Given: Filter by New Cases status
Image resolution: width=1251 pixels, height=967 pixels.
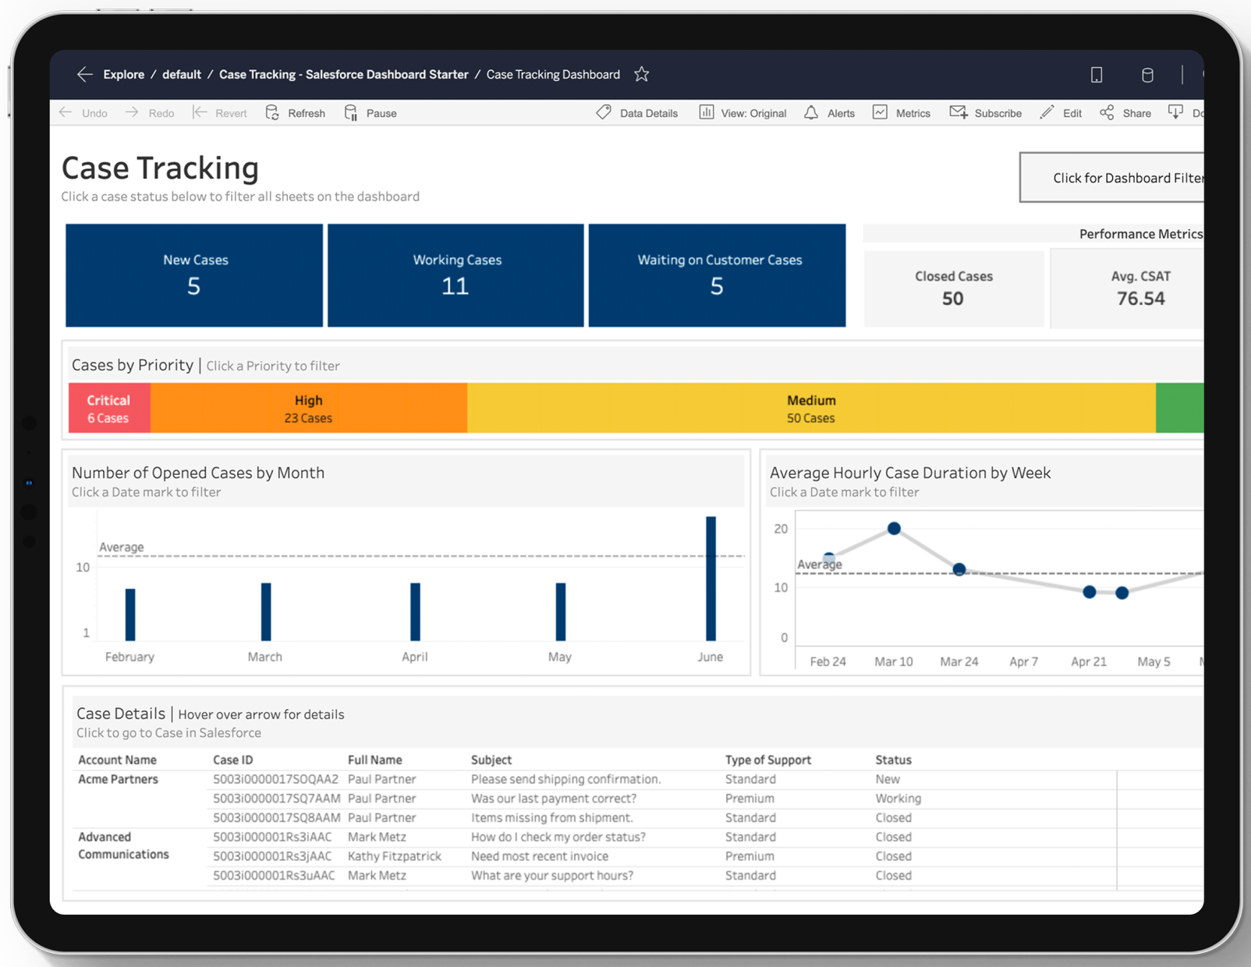Looking at the screenshot, I should pyautogui.click(x=194, y=275).
